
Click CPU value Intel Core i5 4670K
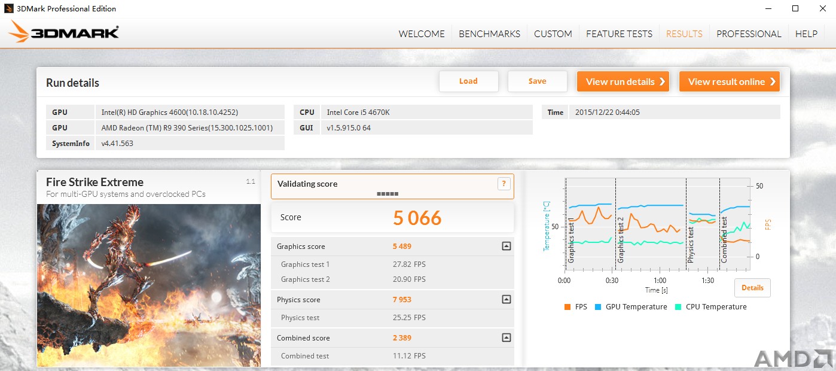coord(427,112)
